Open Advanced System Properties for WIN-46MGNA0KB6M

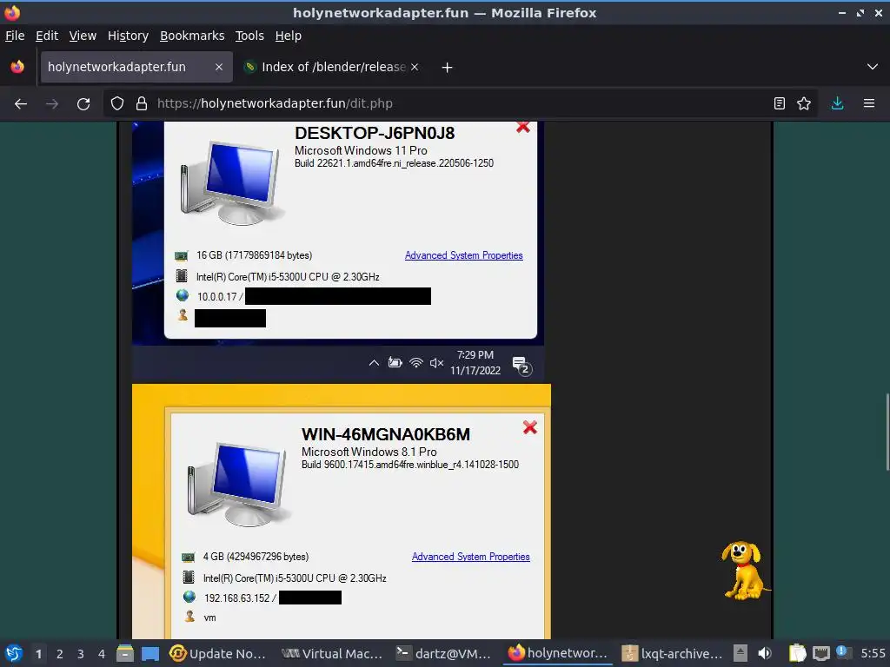(x=470, y=557)
